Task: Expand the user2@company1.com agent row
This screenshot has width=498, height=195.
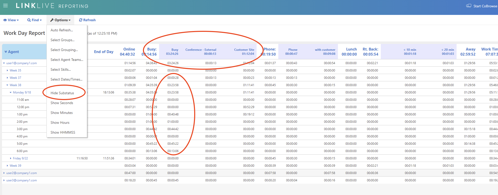Action: coord(4,173)
